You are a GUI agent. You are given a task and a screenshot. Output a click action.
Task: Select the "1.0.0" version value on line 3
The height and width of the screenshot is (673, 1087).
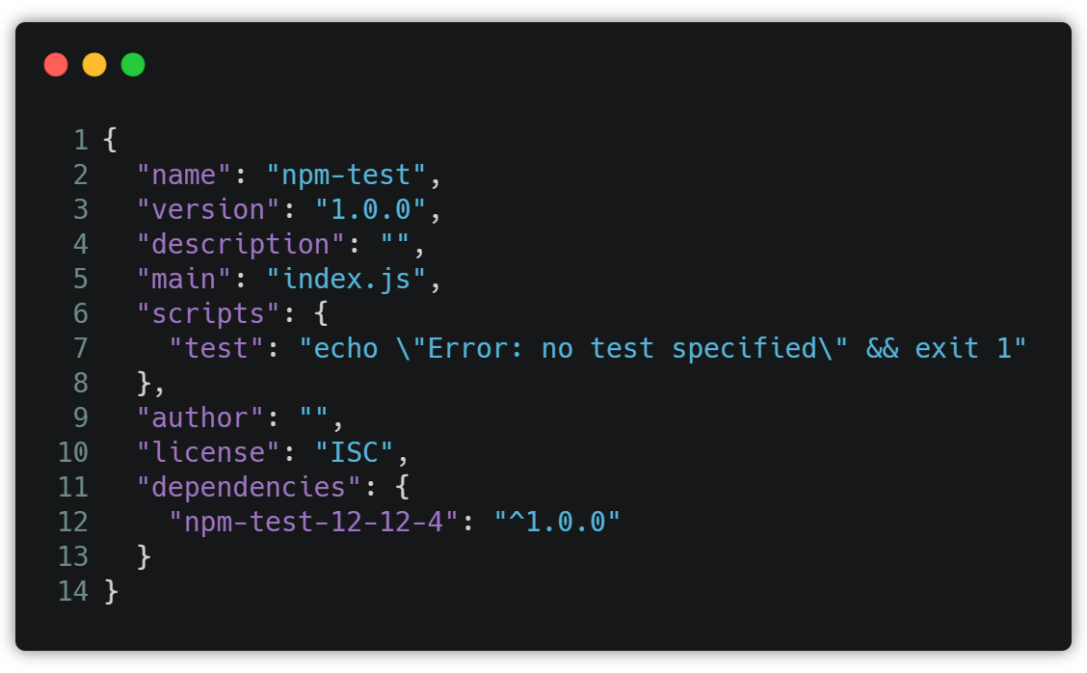coord(370,209)
